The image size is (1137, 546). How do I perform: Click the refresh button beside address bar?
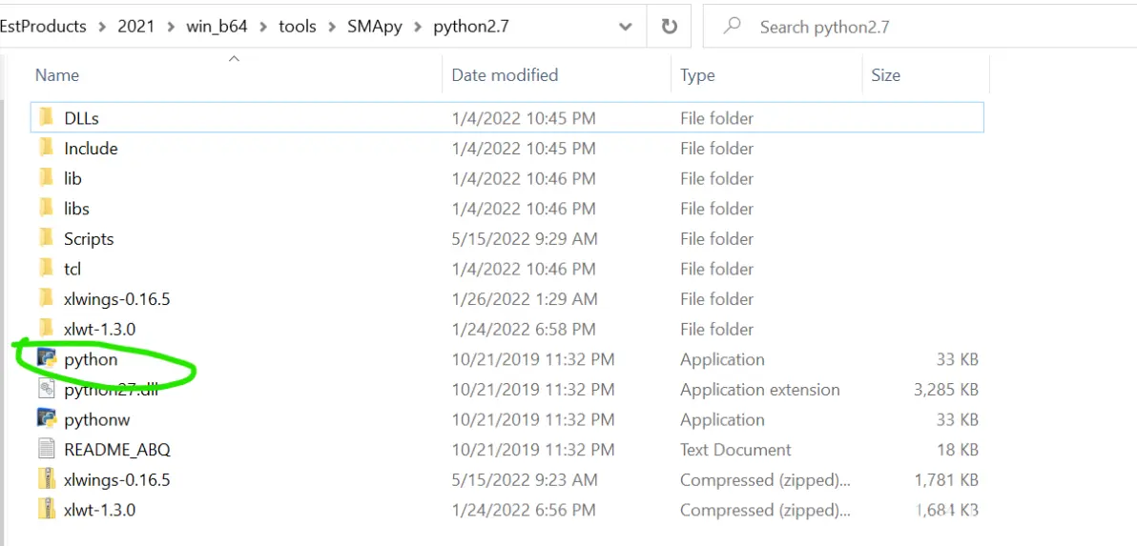pos(670,28)
